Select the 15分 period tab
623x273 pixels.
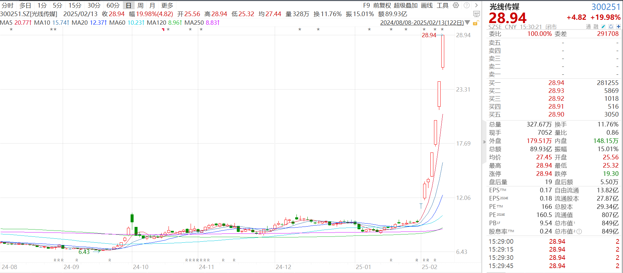point(75,6)
